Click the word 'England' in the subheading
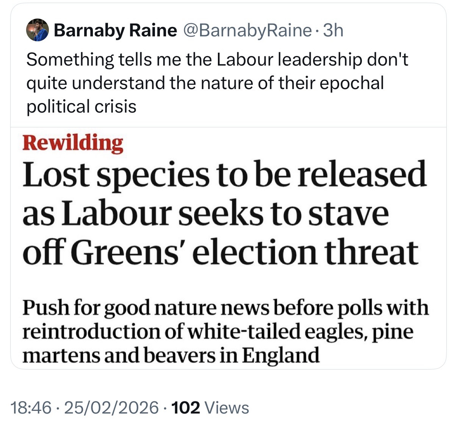The width and height of the screenshot is (457, 434). pos(281,356)
